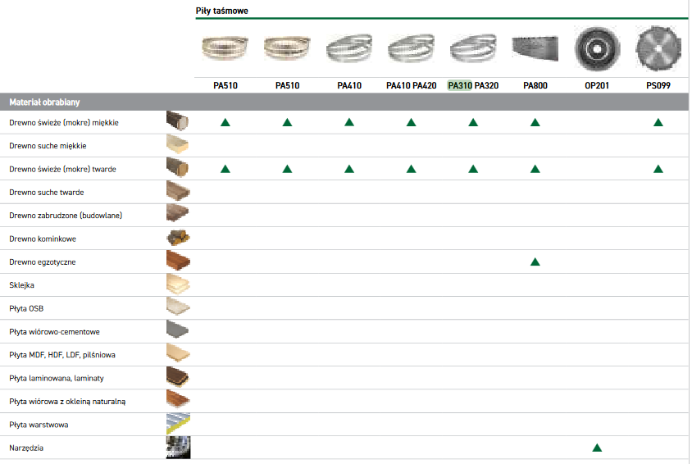Select the gray Płyta wiórowo-cementowe icon
This screenshot has width=692, height=464.
point(178,331)
